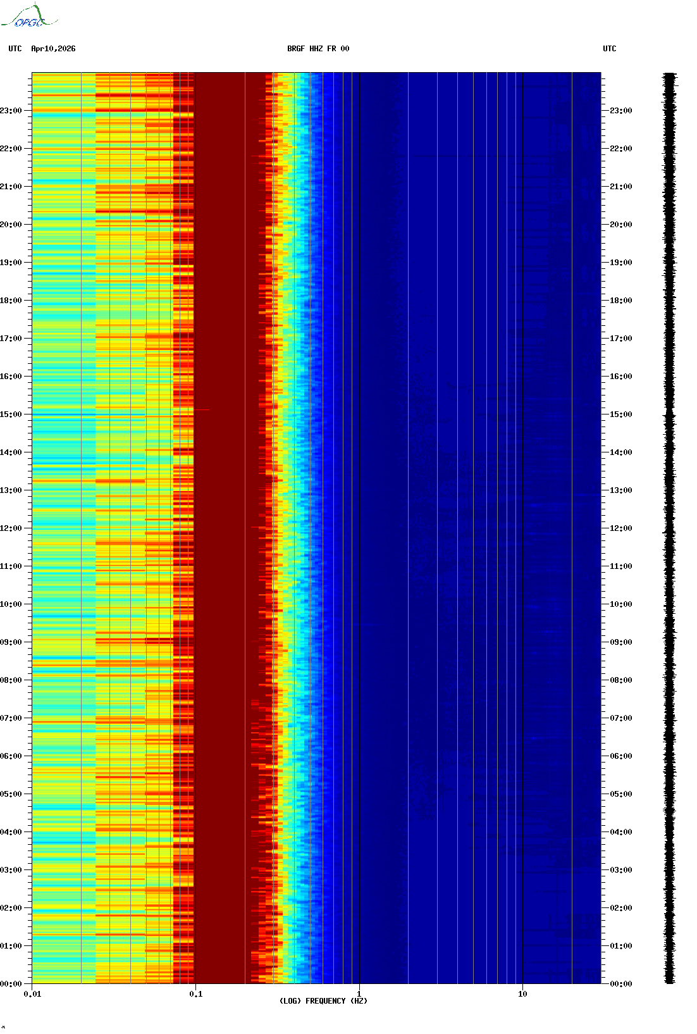The height and width of the screenshot is (1034, 697).
Task: Pick 04:00 on the right time axis
Action: click(x=621, y=832)
